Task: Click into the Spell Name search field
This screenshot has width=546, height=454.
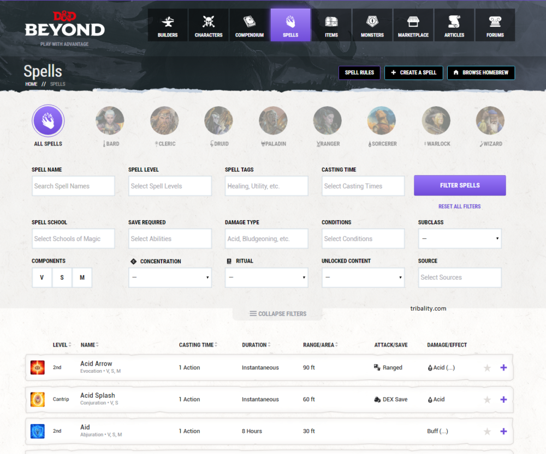Action: pos(73,186)
